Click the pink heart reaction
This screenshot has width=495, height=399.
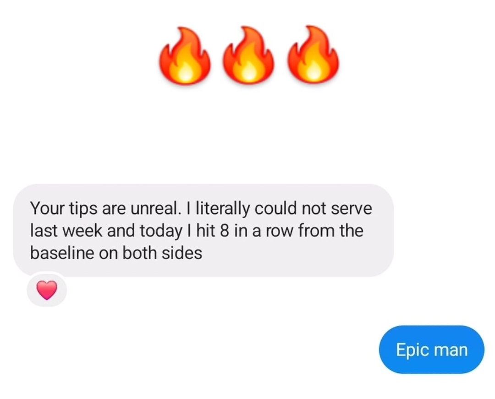click(x=47, y=290)
